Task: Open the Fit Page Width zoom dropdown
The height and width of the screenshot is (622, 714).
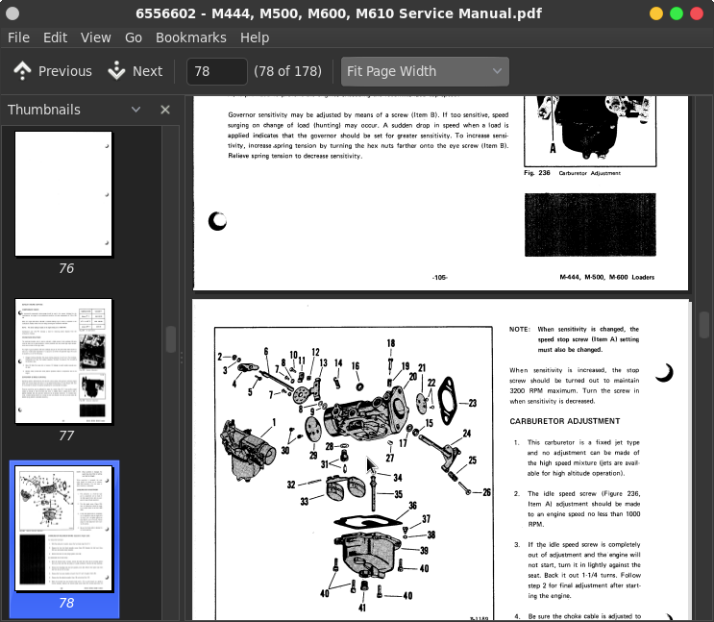Action: tap(425, 71)
